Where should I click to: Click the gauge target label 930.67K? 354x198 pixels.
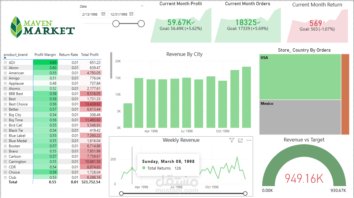(338, 190)
